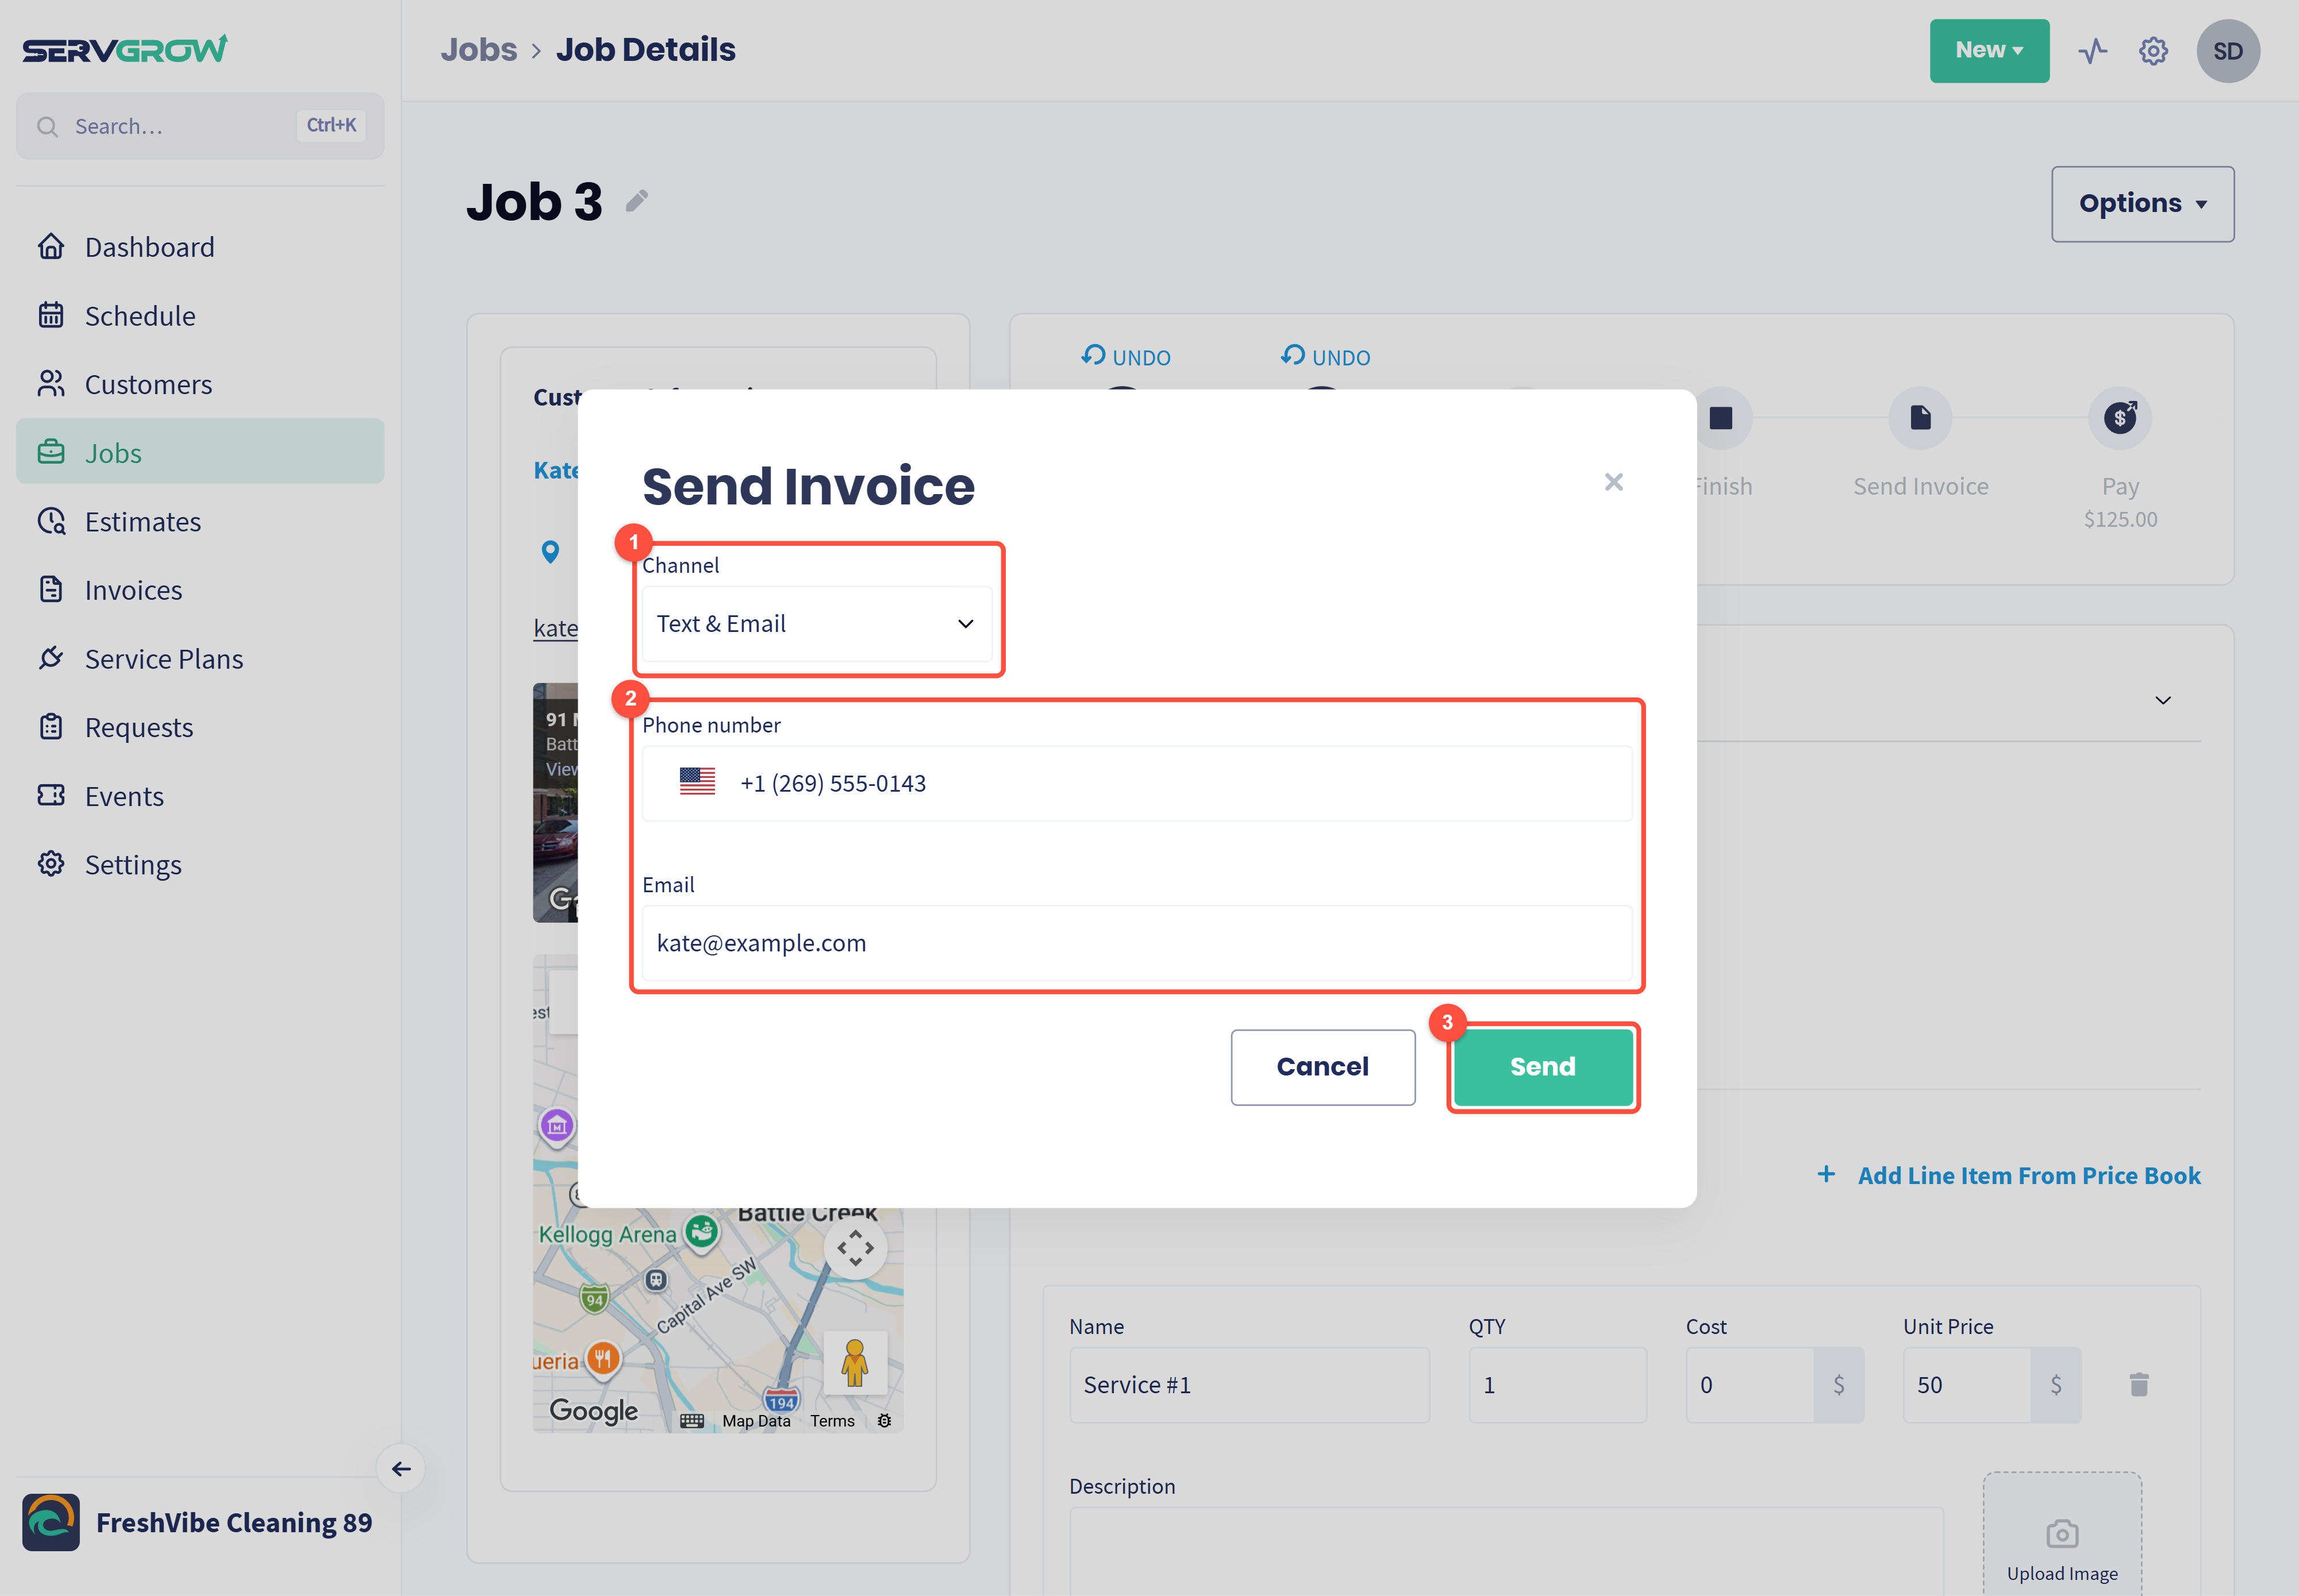Go to Estimates in the sidebar
Screen dimensions: 2299x1596
click(x=142, y=522)
